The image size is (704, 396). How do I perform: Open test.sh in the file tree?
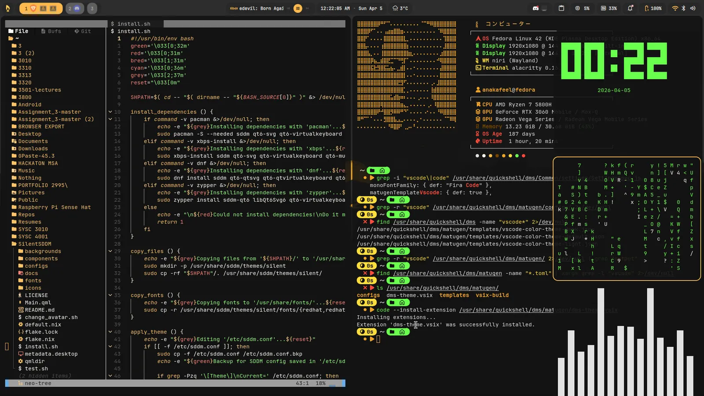[33, 369]
